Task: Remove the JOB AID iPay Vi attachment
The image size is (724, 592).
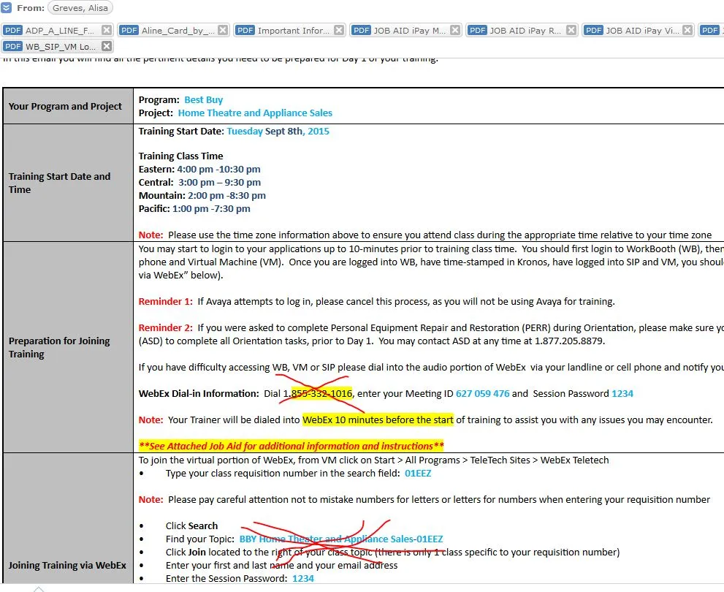Action: [687, 30]
